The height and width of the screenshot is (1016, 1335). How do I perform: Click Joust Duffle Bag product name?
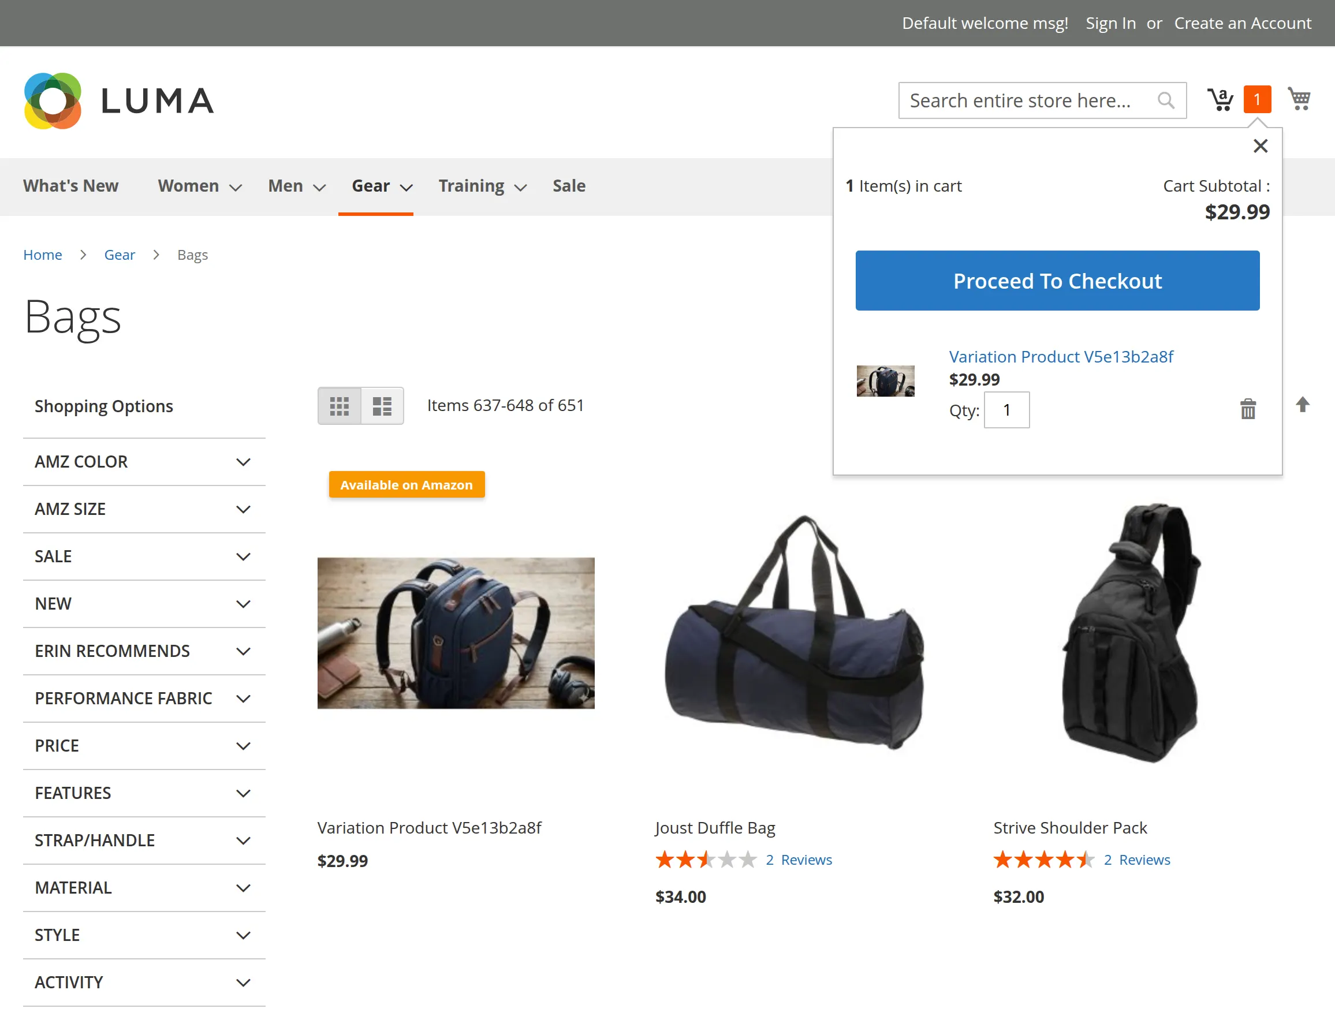pos(715,828)
